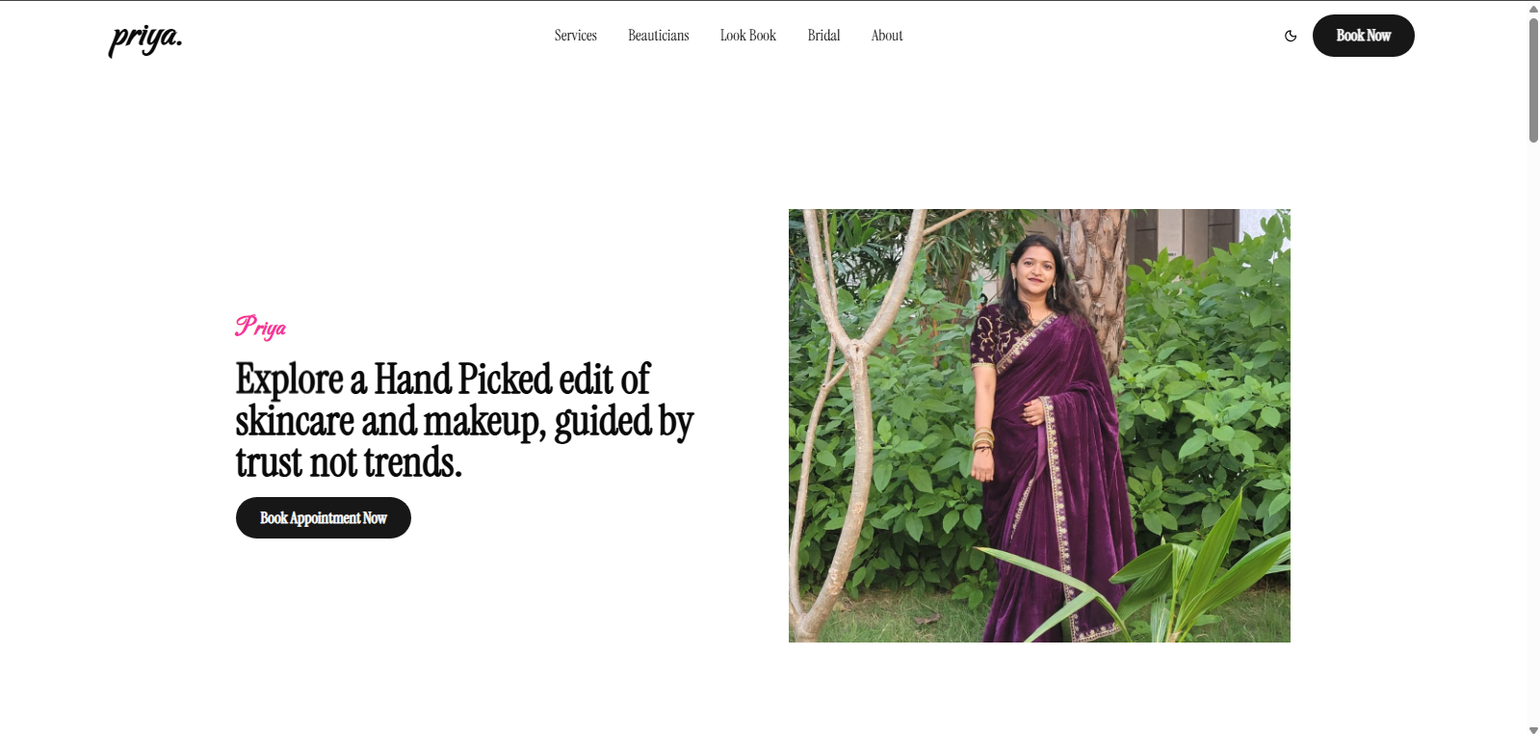1540x735 pixels.
Task: Open the About page
Action: (x=887, y=36)
